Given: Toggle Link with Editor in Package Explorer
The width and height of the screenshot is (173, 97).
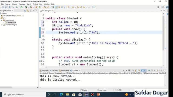Looking at the screenshot, I should coord(28,11).
